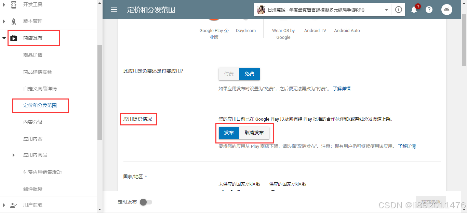Open 商品详情实验 in the sidebar
The height and width of the screenshot is (213, 467).
pyautogui.click(x=38, y=72)
